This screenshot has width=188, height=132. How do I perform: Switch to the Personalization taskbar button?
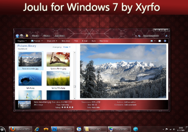click(x=119, y=129)
